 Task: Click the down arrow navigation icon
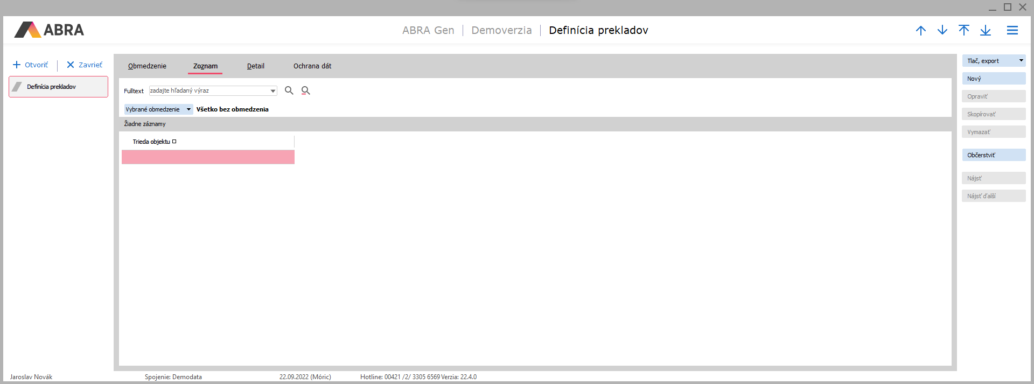(942, 31)
